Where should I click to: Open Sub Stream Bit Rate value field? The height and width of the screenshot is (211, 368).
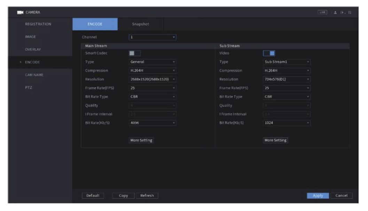pos(287,123)
